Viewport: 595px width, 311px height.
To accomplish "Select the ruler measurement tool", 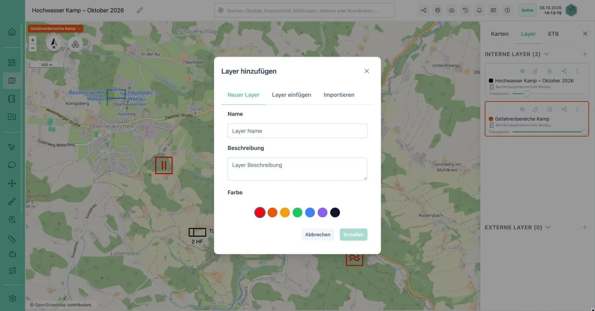I will point(12,239).
